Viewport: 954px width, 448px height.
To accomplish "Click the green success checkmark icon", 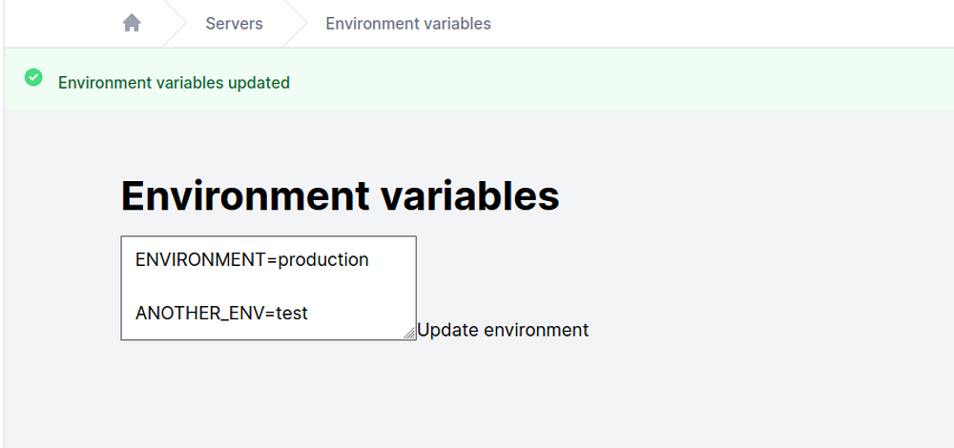I will (x=33, y=77).
